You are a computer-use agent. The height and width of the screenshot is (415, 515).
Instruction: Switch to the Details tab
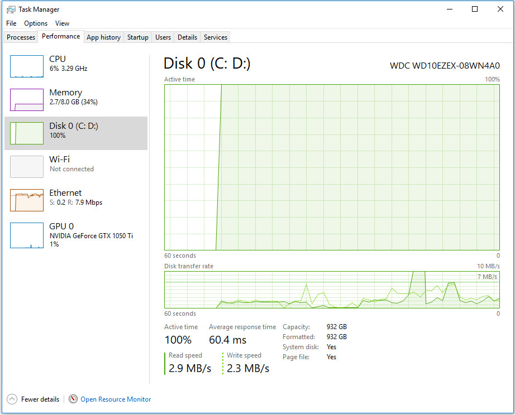(187, 37)
